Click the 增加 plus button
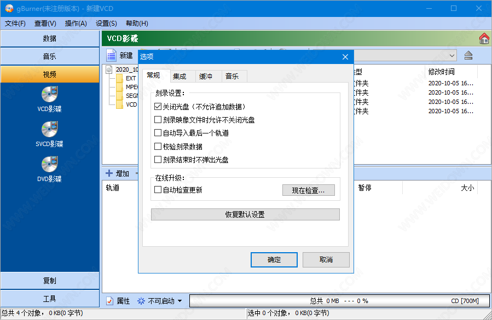 click(x=118, y=173)
